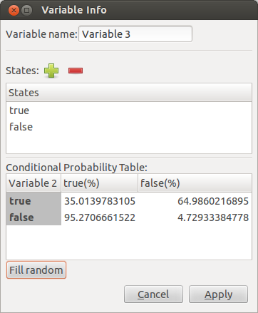Close the Variable Info dialog
Viewport: 258px width, 313px height.
coord(14,10)
